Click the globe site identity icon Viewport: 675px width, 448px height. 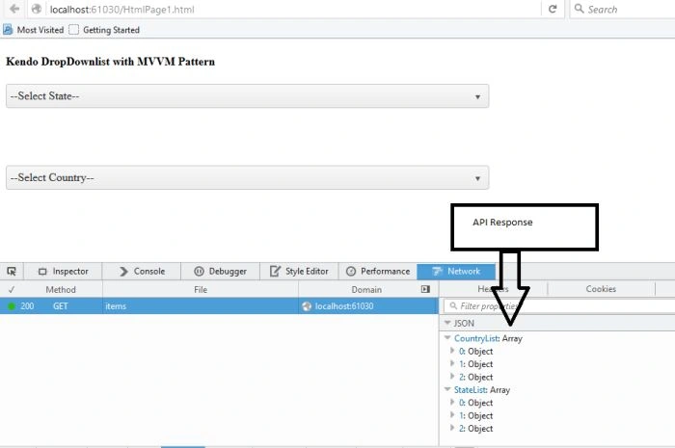[37, 9]
